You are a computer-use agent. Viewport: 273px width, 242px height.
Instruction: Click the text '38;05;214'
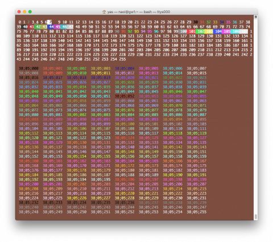pos(173,189)
